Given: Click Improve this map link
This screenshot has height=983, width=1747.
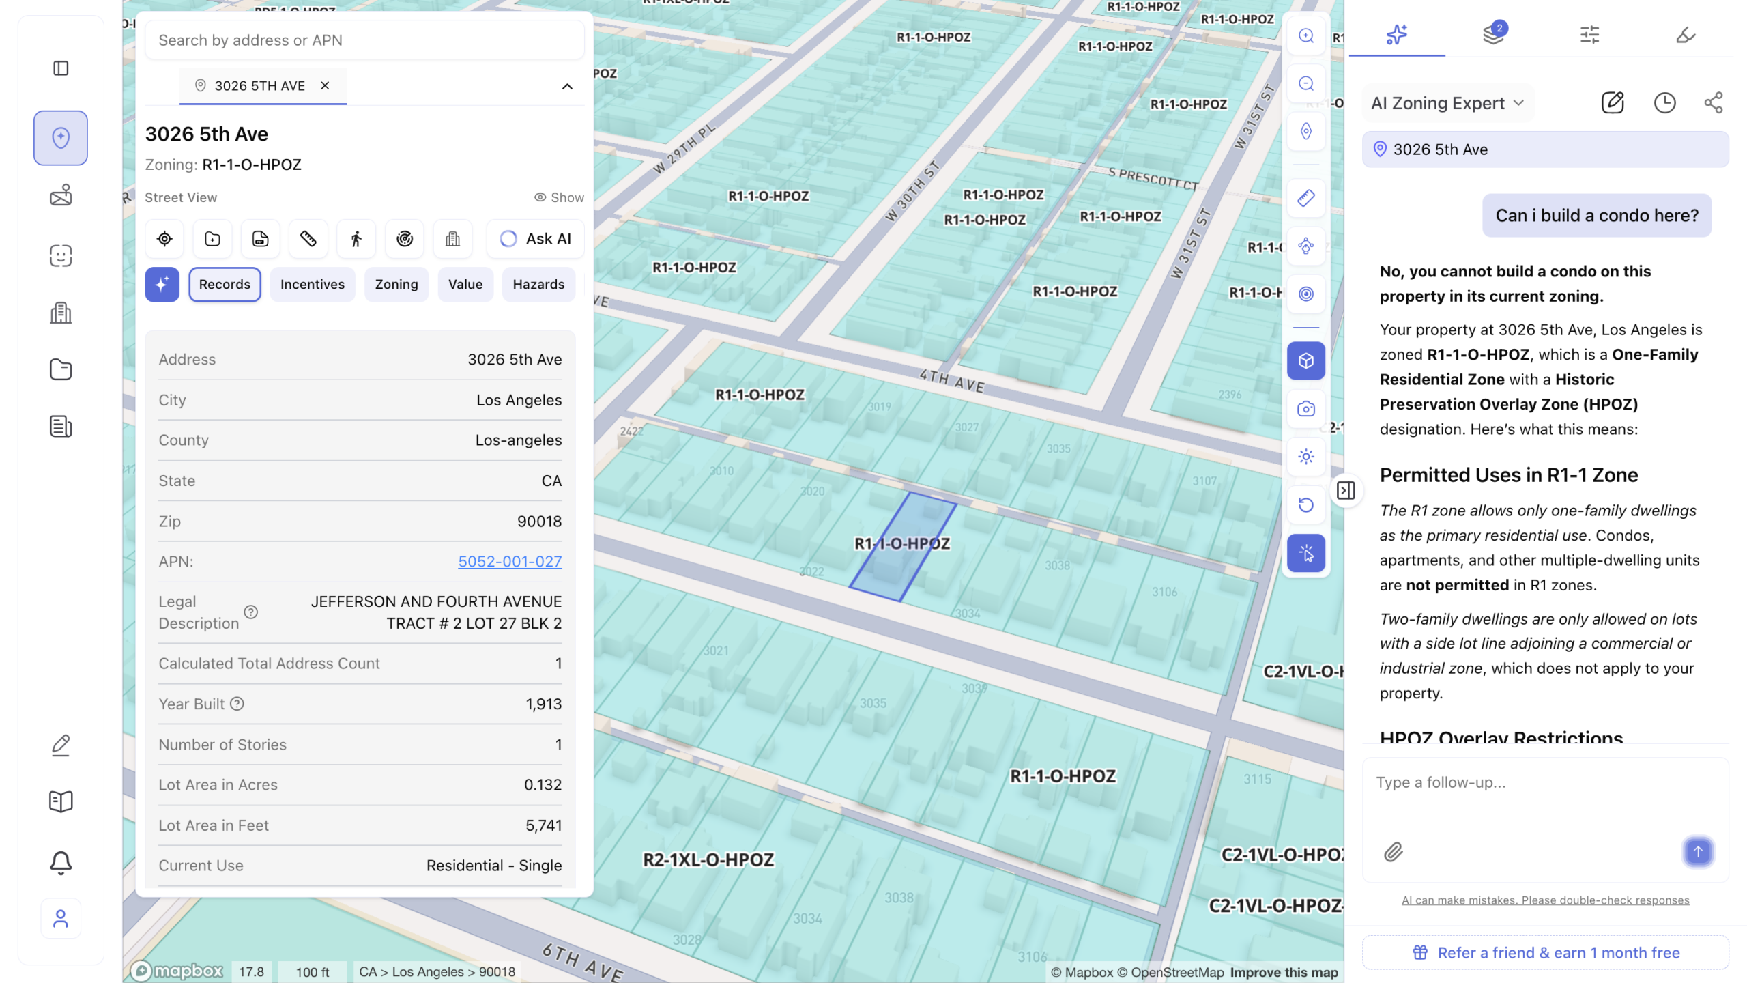Looking at the screenshot, I should [1284, 972].
